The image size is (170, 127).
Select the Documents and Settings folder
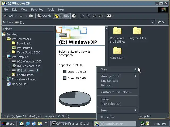click(117, 35)
